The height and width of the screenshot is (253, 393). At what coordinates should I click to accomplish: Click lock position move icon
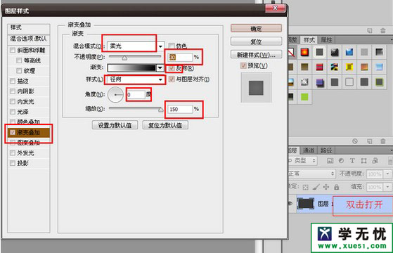[326, 187]
